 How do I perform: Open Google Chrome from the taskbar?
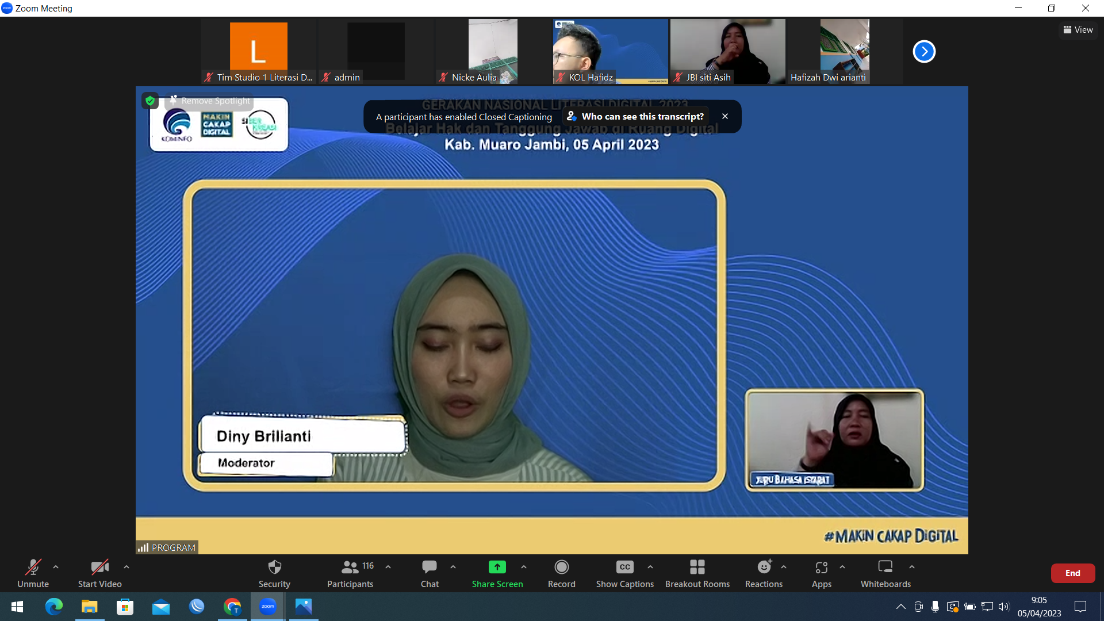click(x=232, y=607)
